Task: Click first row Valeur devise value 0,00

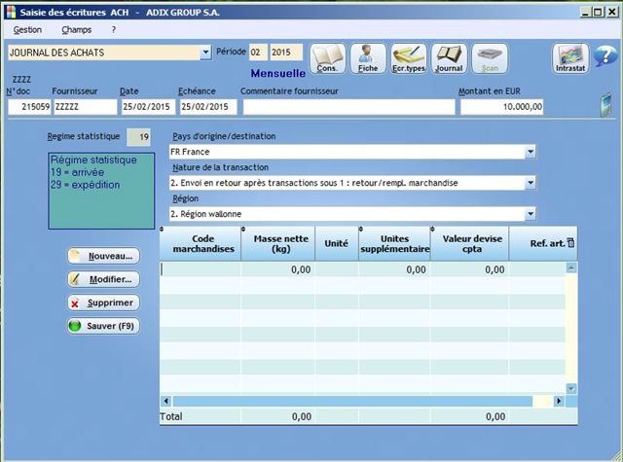Action: pos(495,269)
